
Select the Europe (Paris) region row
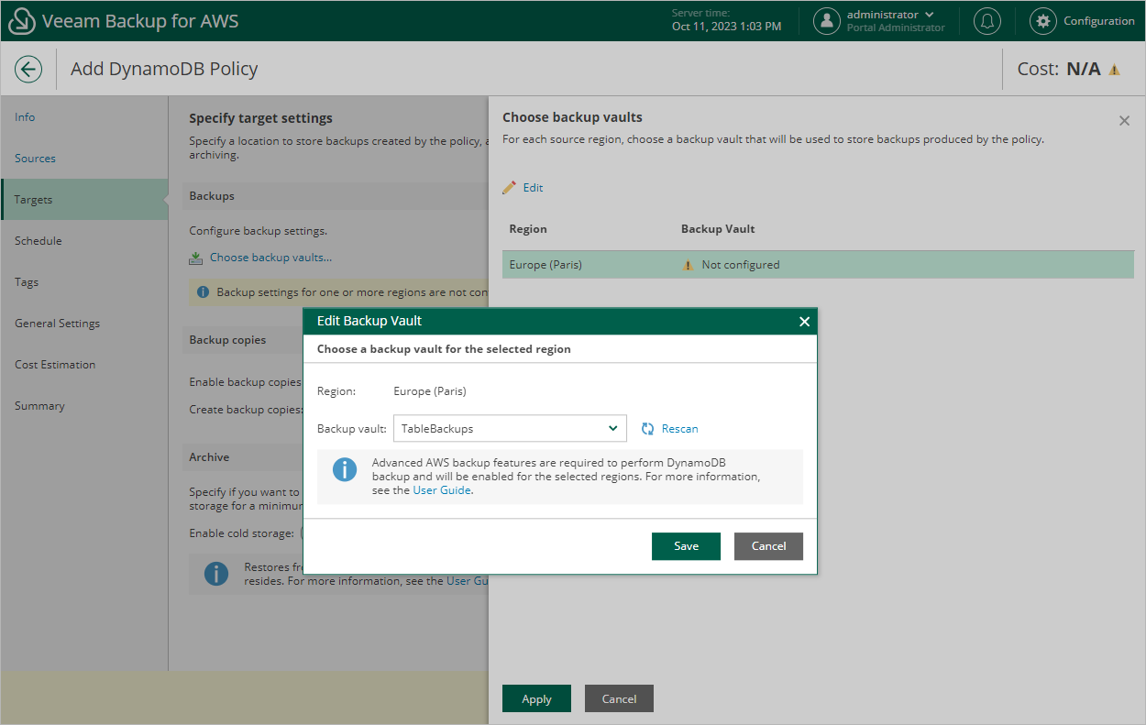click(818, 265)
